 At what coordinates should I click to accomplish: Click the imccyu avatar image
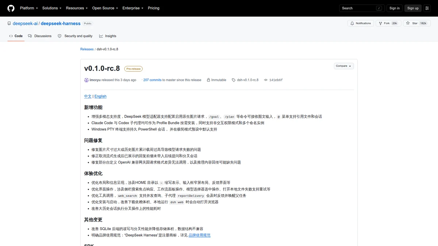87,80
